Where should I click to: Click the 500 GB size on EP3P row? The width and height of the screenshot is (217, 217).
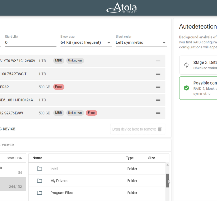click(44, 87)
